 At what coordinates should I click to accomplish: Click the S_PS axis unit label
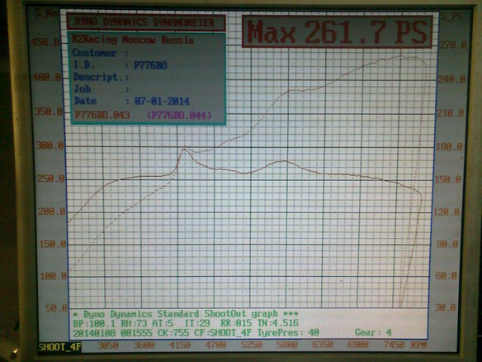452,17
